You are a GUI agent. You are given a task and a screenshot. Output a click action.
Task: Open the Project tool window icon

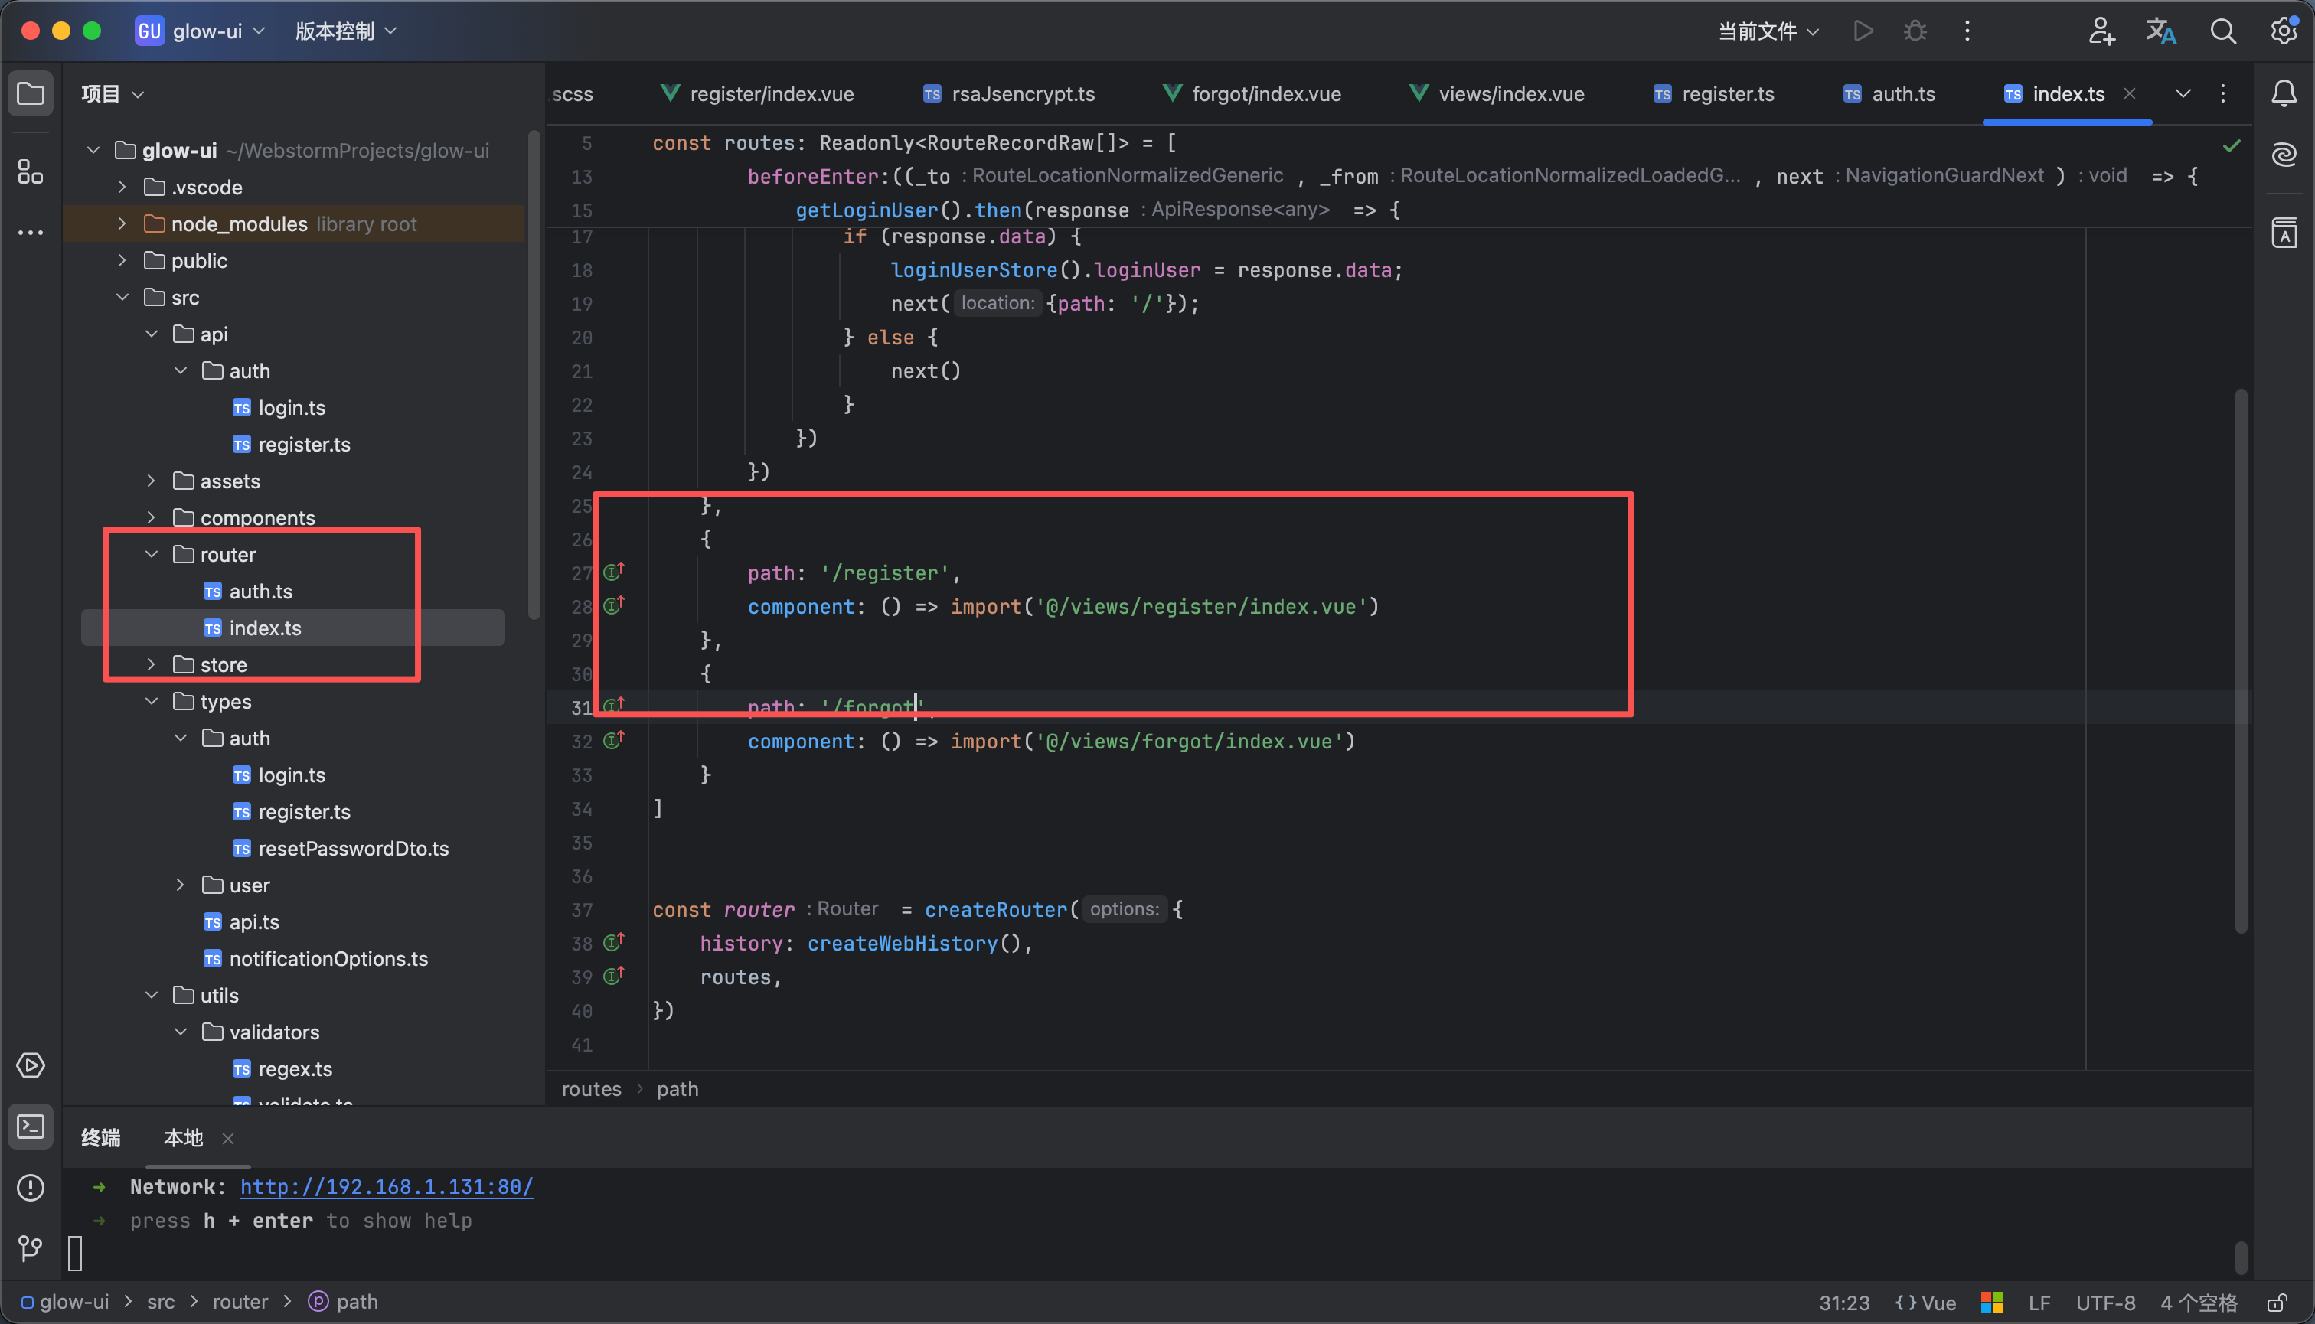(x=30, y=93)
